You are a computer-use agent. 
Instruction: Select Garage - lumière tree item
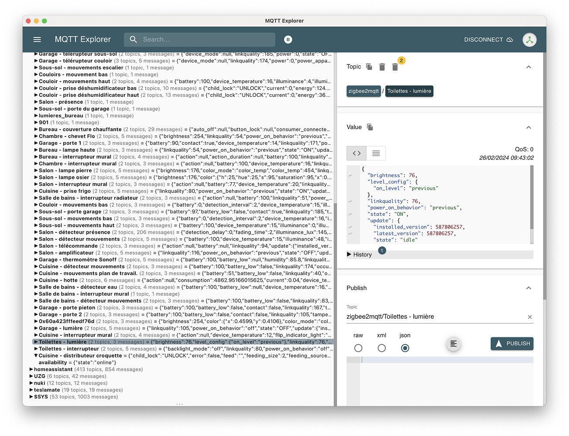coord(183,328)
